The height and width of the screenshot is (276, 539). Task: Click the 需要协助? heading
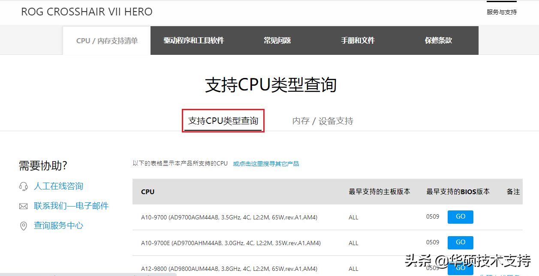coord(43,165)
